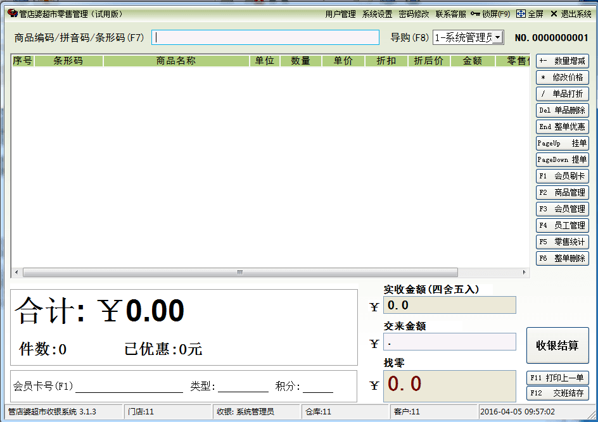Viewport: 598px width, 422px height.
Task: Click the 数量增减 button
Action: 562,61
